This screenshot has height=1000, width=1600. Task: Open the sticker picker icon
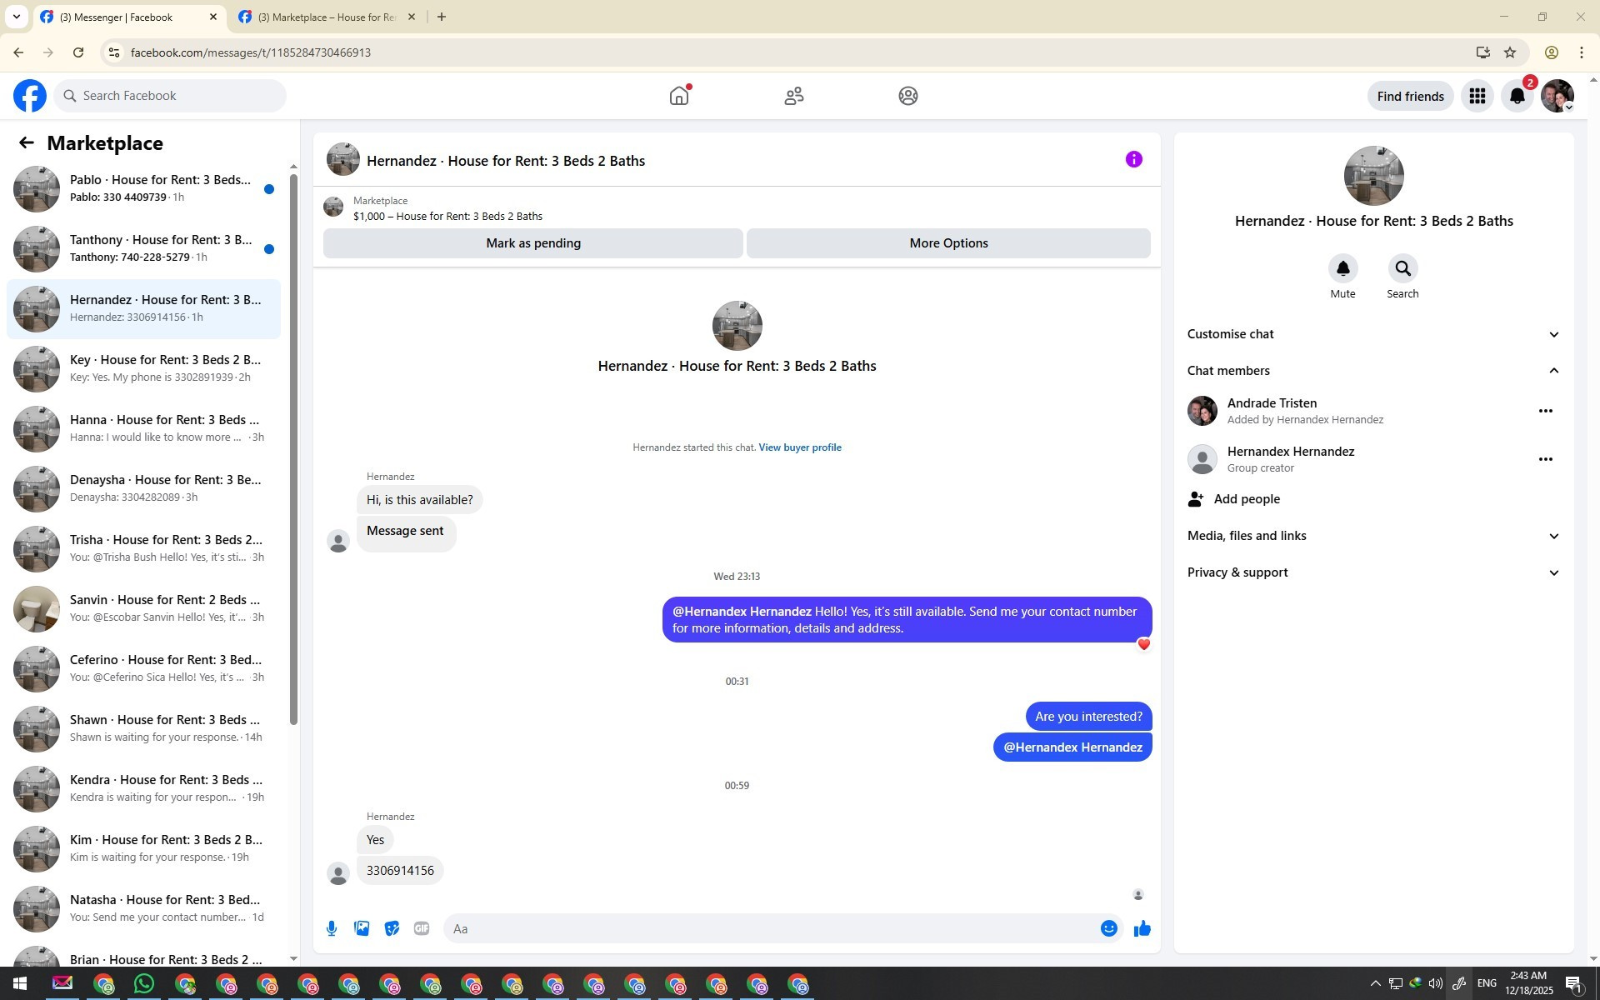coord(392,928)
